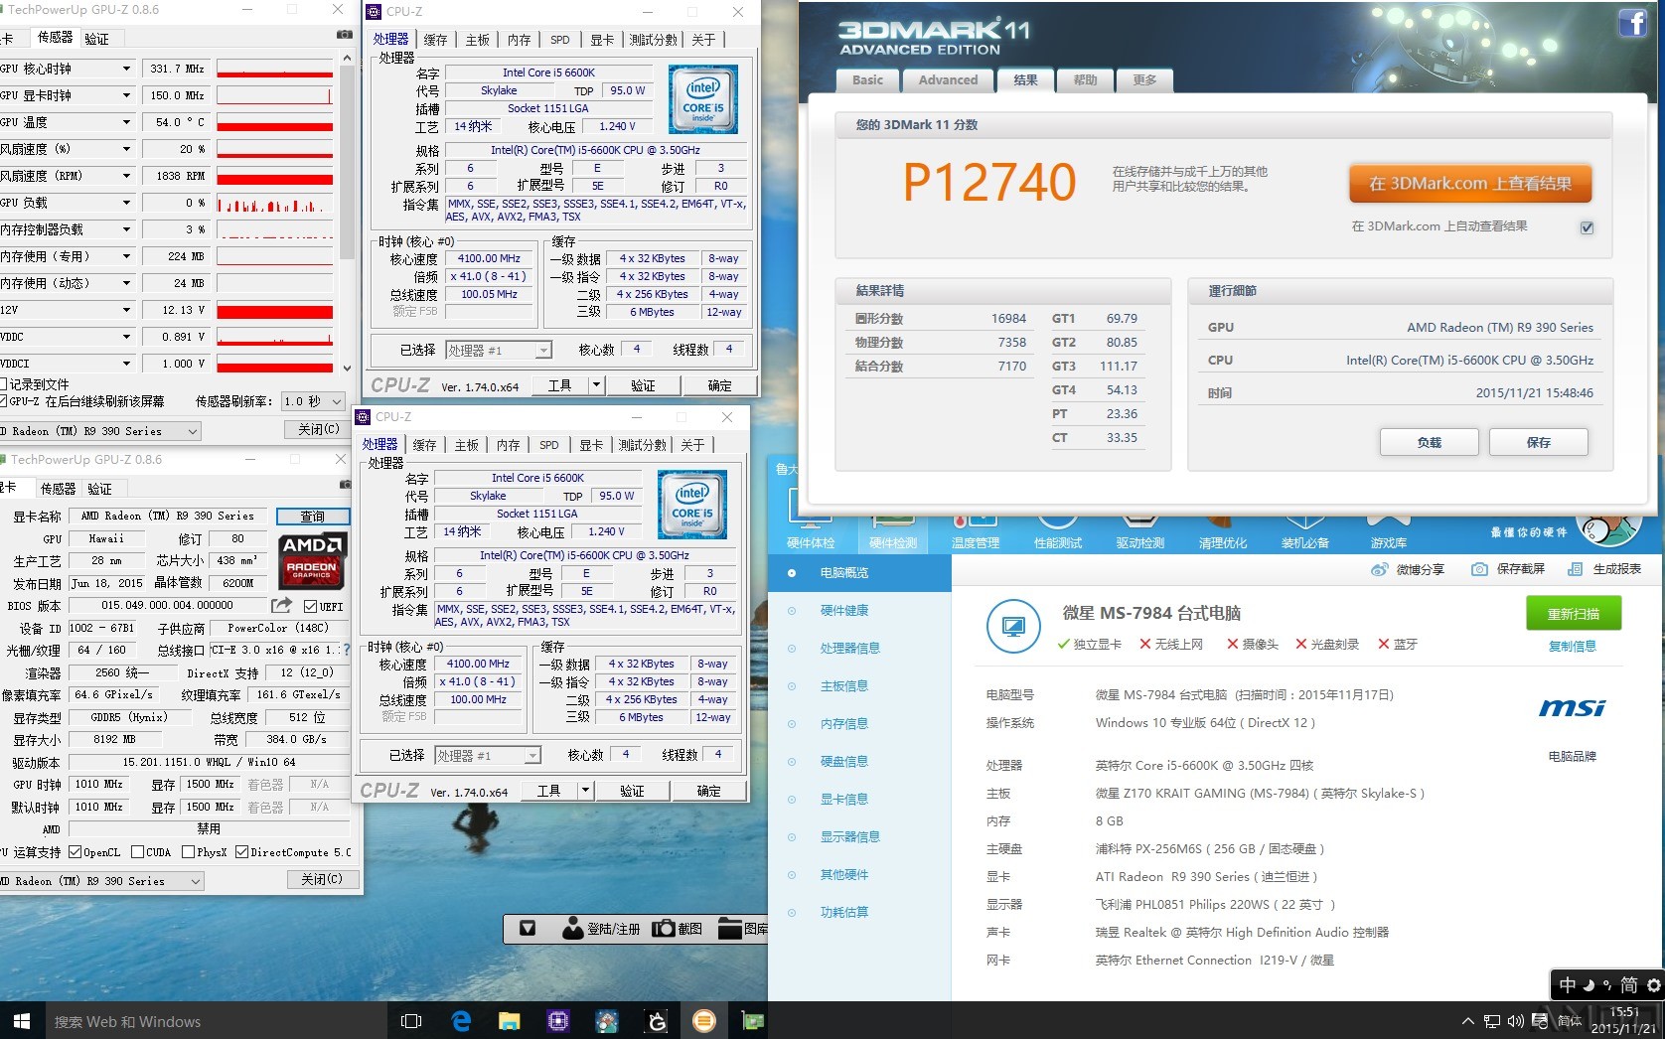Switch to the Basic tab in 3DMark 11
Image resolution: width=1665 pixels, height=1039 pixels.
tap(867, 80)
